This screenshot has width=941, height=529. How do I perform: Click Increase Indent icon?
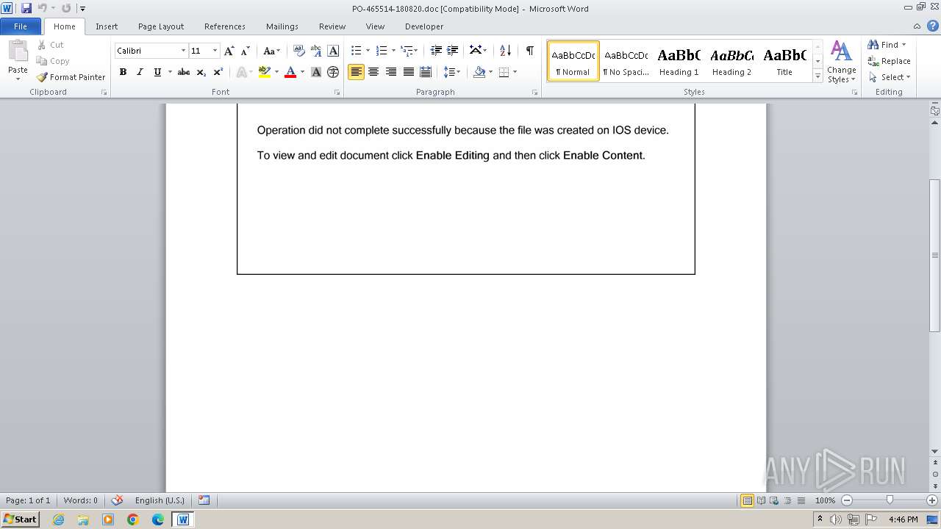pos(453,50)
